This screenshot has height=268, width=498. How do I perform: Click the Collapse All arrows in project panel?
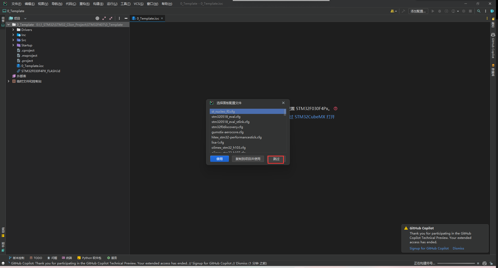tap(111, 18)
